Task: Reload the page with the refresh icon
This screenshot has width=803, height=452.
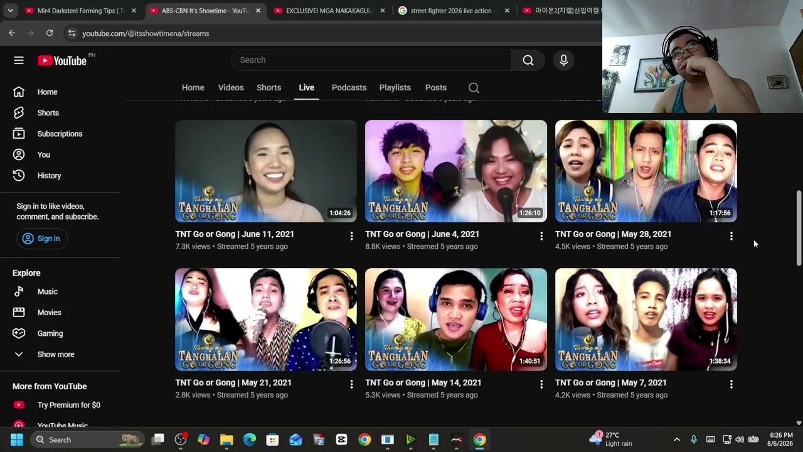Action: click(50, 33)
